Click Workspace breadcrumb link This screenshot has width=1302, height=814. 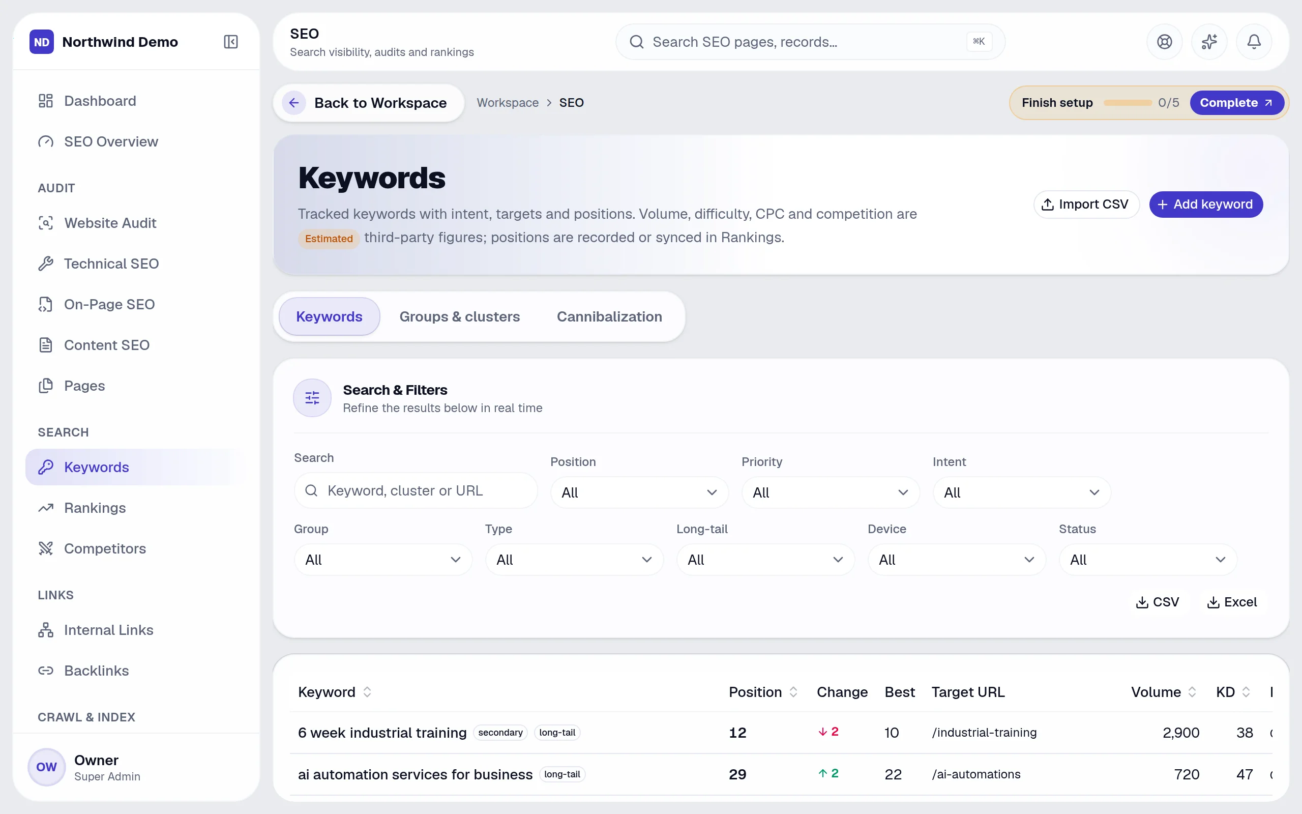click(508, 103)
